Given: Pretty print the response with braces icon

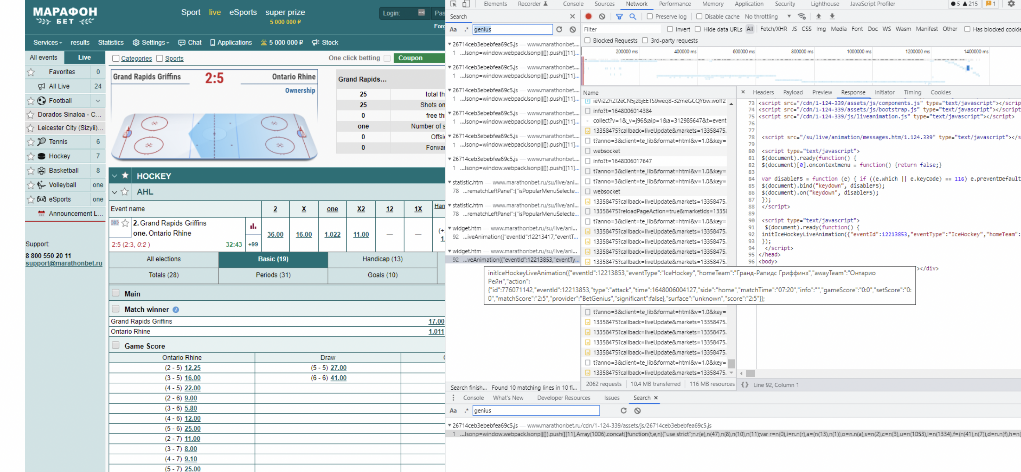Looking at the screenshot, I should [x=745, y=385].
